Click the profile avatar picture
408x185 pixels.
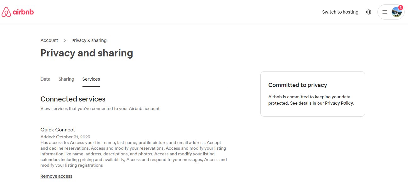point(396,12)
